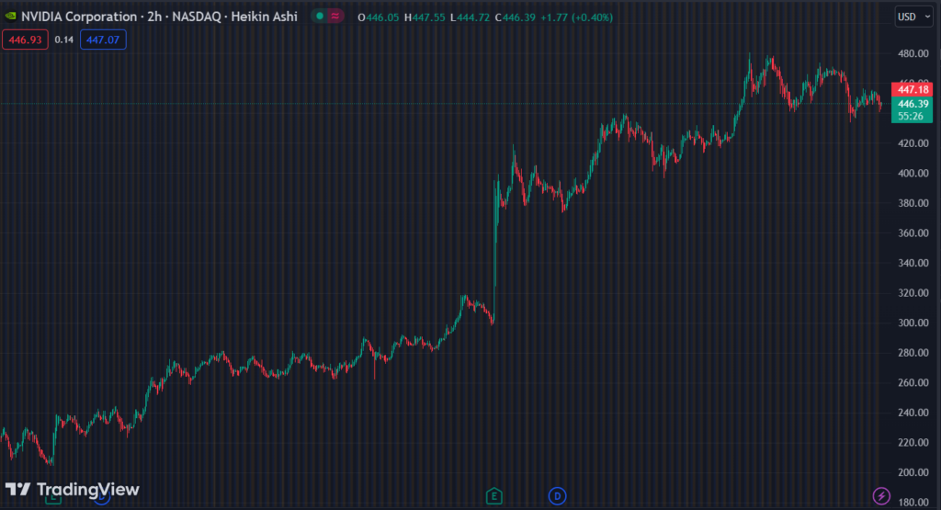Screen dimensions: 941x510
Task: Click the NVIDIA logo icon
Action: 10,17
